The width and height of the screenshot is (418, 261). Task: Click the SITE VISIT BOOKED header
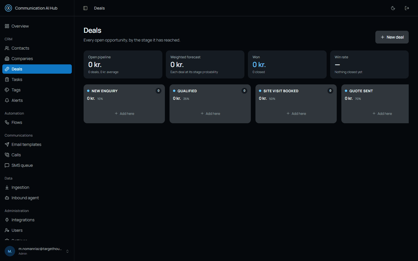pos(281,91)
